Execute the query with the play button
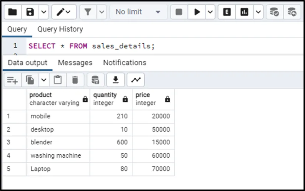Image resolution: width=305 pixels, height=191 pixels. pyautogui.click(x=197, y=12)
